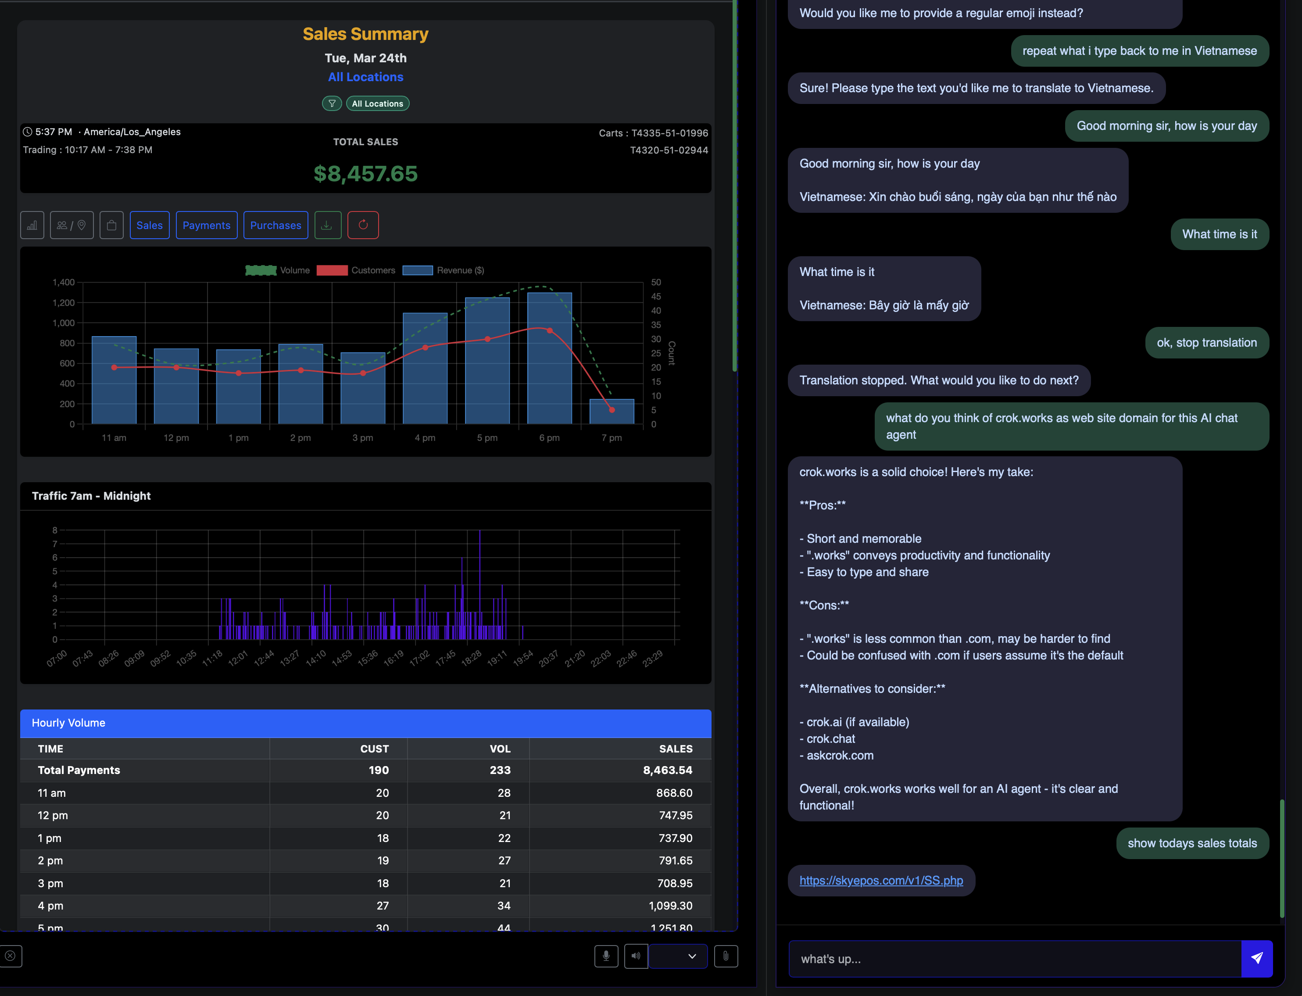This screenshot has height=996, width=1302.
Task: Click into the what's up chat input
Action: click(1015, 959)
